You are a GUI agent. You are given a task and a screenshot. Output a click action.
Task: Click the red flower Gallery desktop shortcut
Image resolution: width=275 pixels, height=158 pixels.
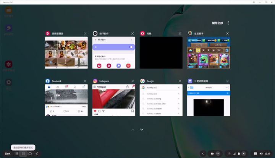pos(8,64)
